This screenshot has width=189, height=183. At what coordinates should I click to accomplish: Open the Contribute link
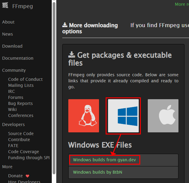[x=19, y=140]
